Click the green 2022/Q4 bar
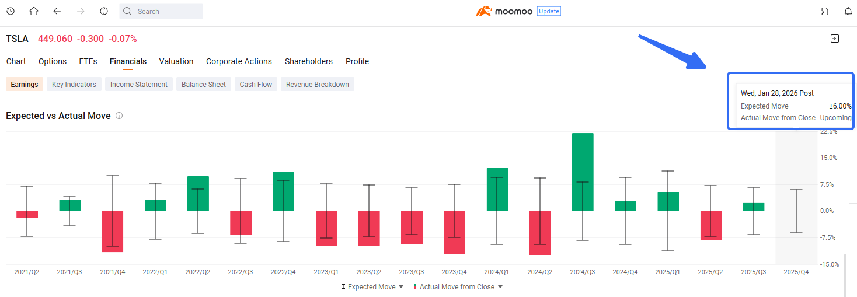The height and width of the screenshot is (297, 857). coord(284,191)
